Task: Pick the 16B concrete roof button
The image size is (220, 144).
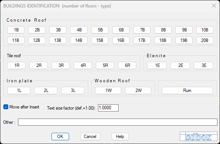Action: 121,40
